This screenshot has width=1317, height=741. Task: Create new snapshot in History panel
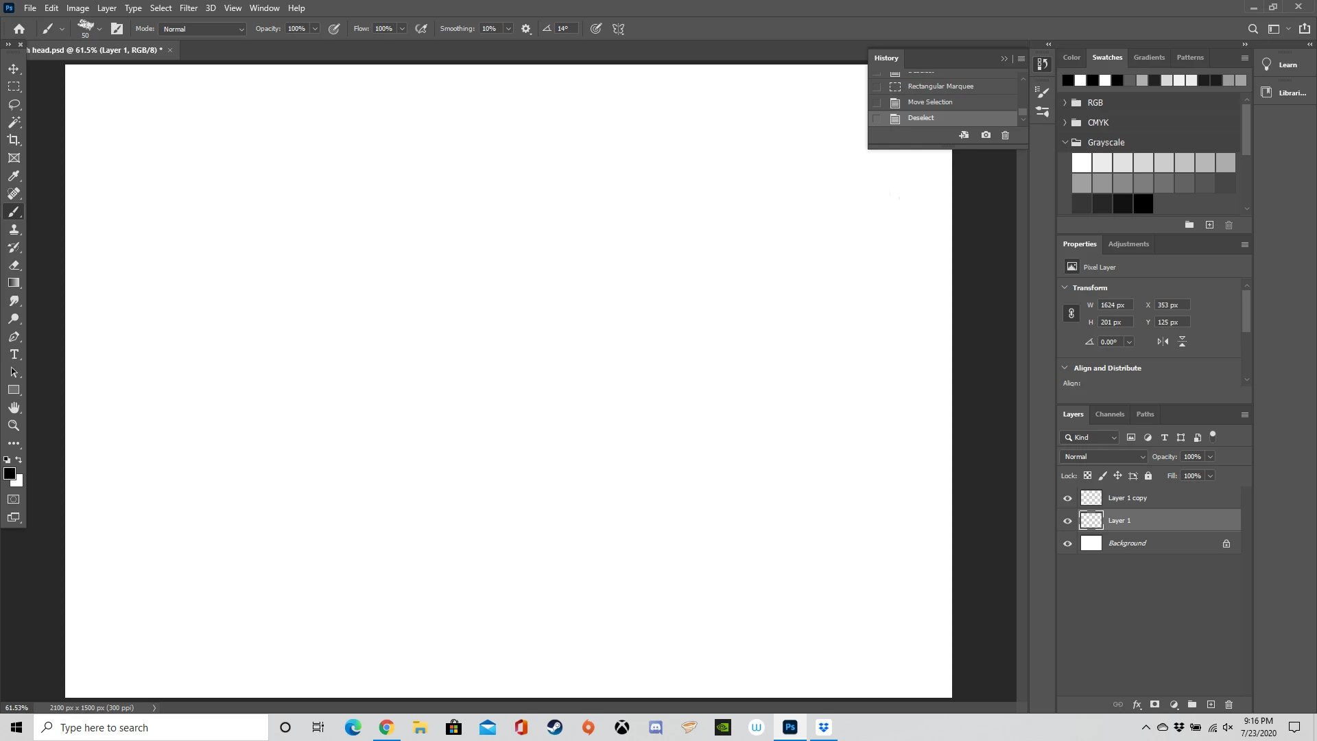986,135
